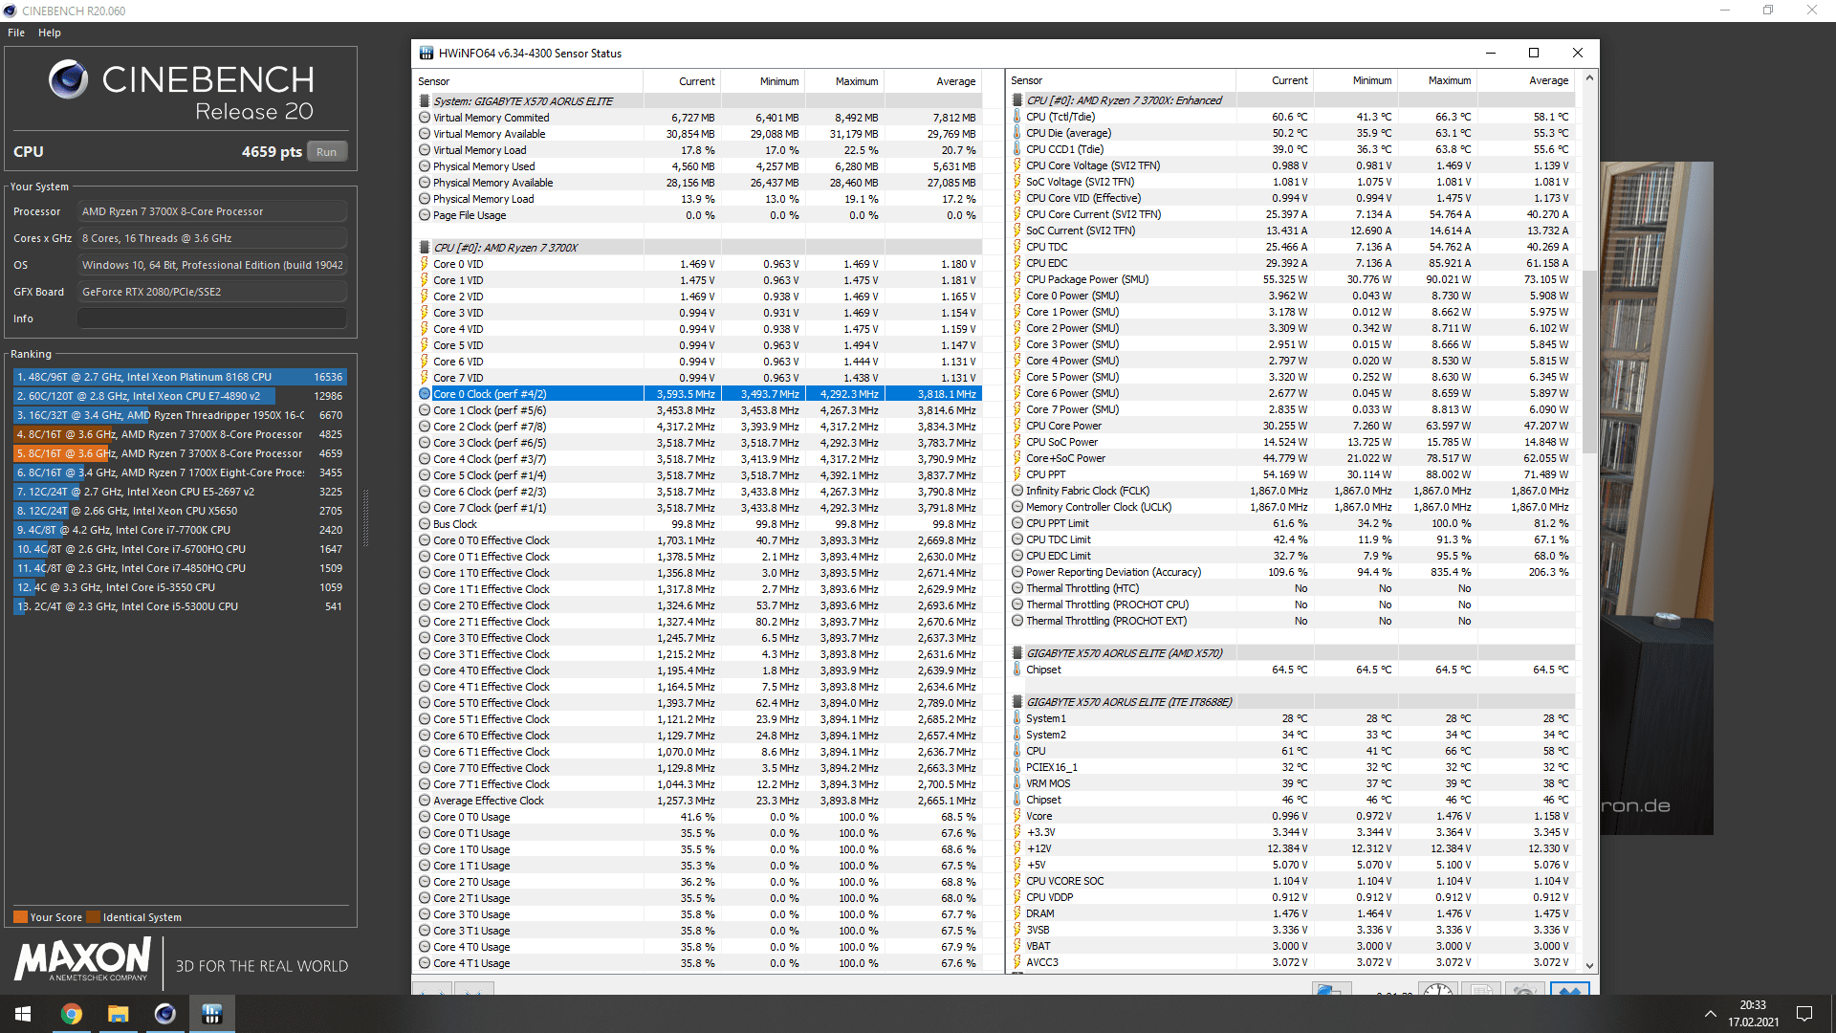Select the CPU PPT Limit row
The width and height of the screenshot is (1836, 1033).
[1291, 523]
